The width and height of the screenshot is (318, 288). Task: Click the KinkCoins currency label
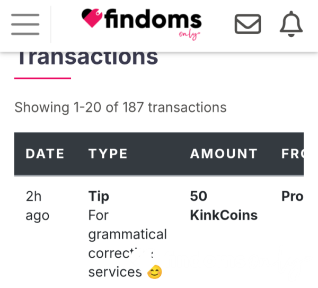tap(224, 215)
